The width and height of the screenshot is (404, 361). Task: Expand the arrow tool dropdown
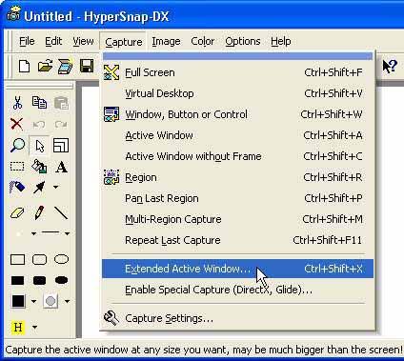click(55, 187)
